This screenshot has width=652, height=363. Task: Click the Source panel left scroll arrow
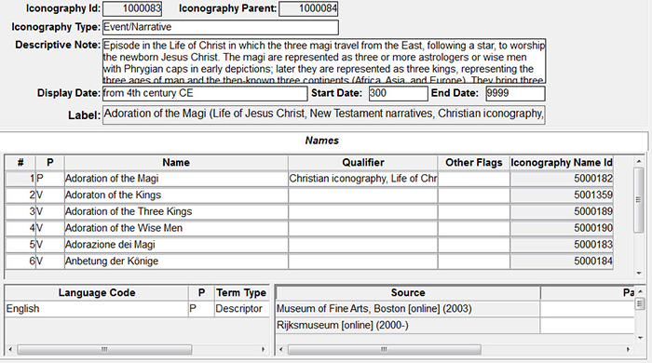coord(280,349)
